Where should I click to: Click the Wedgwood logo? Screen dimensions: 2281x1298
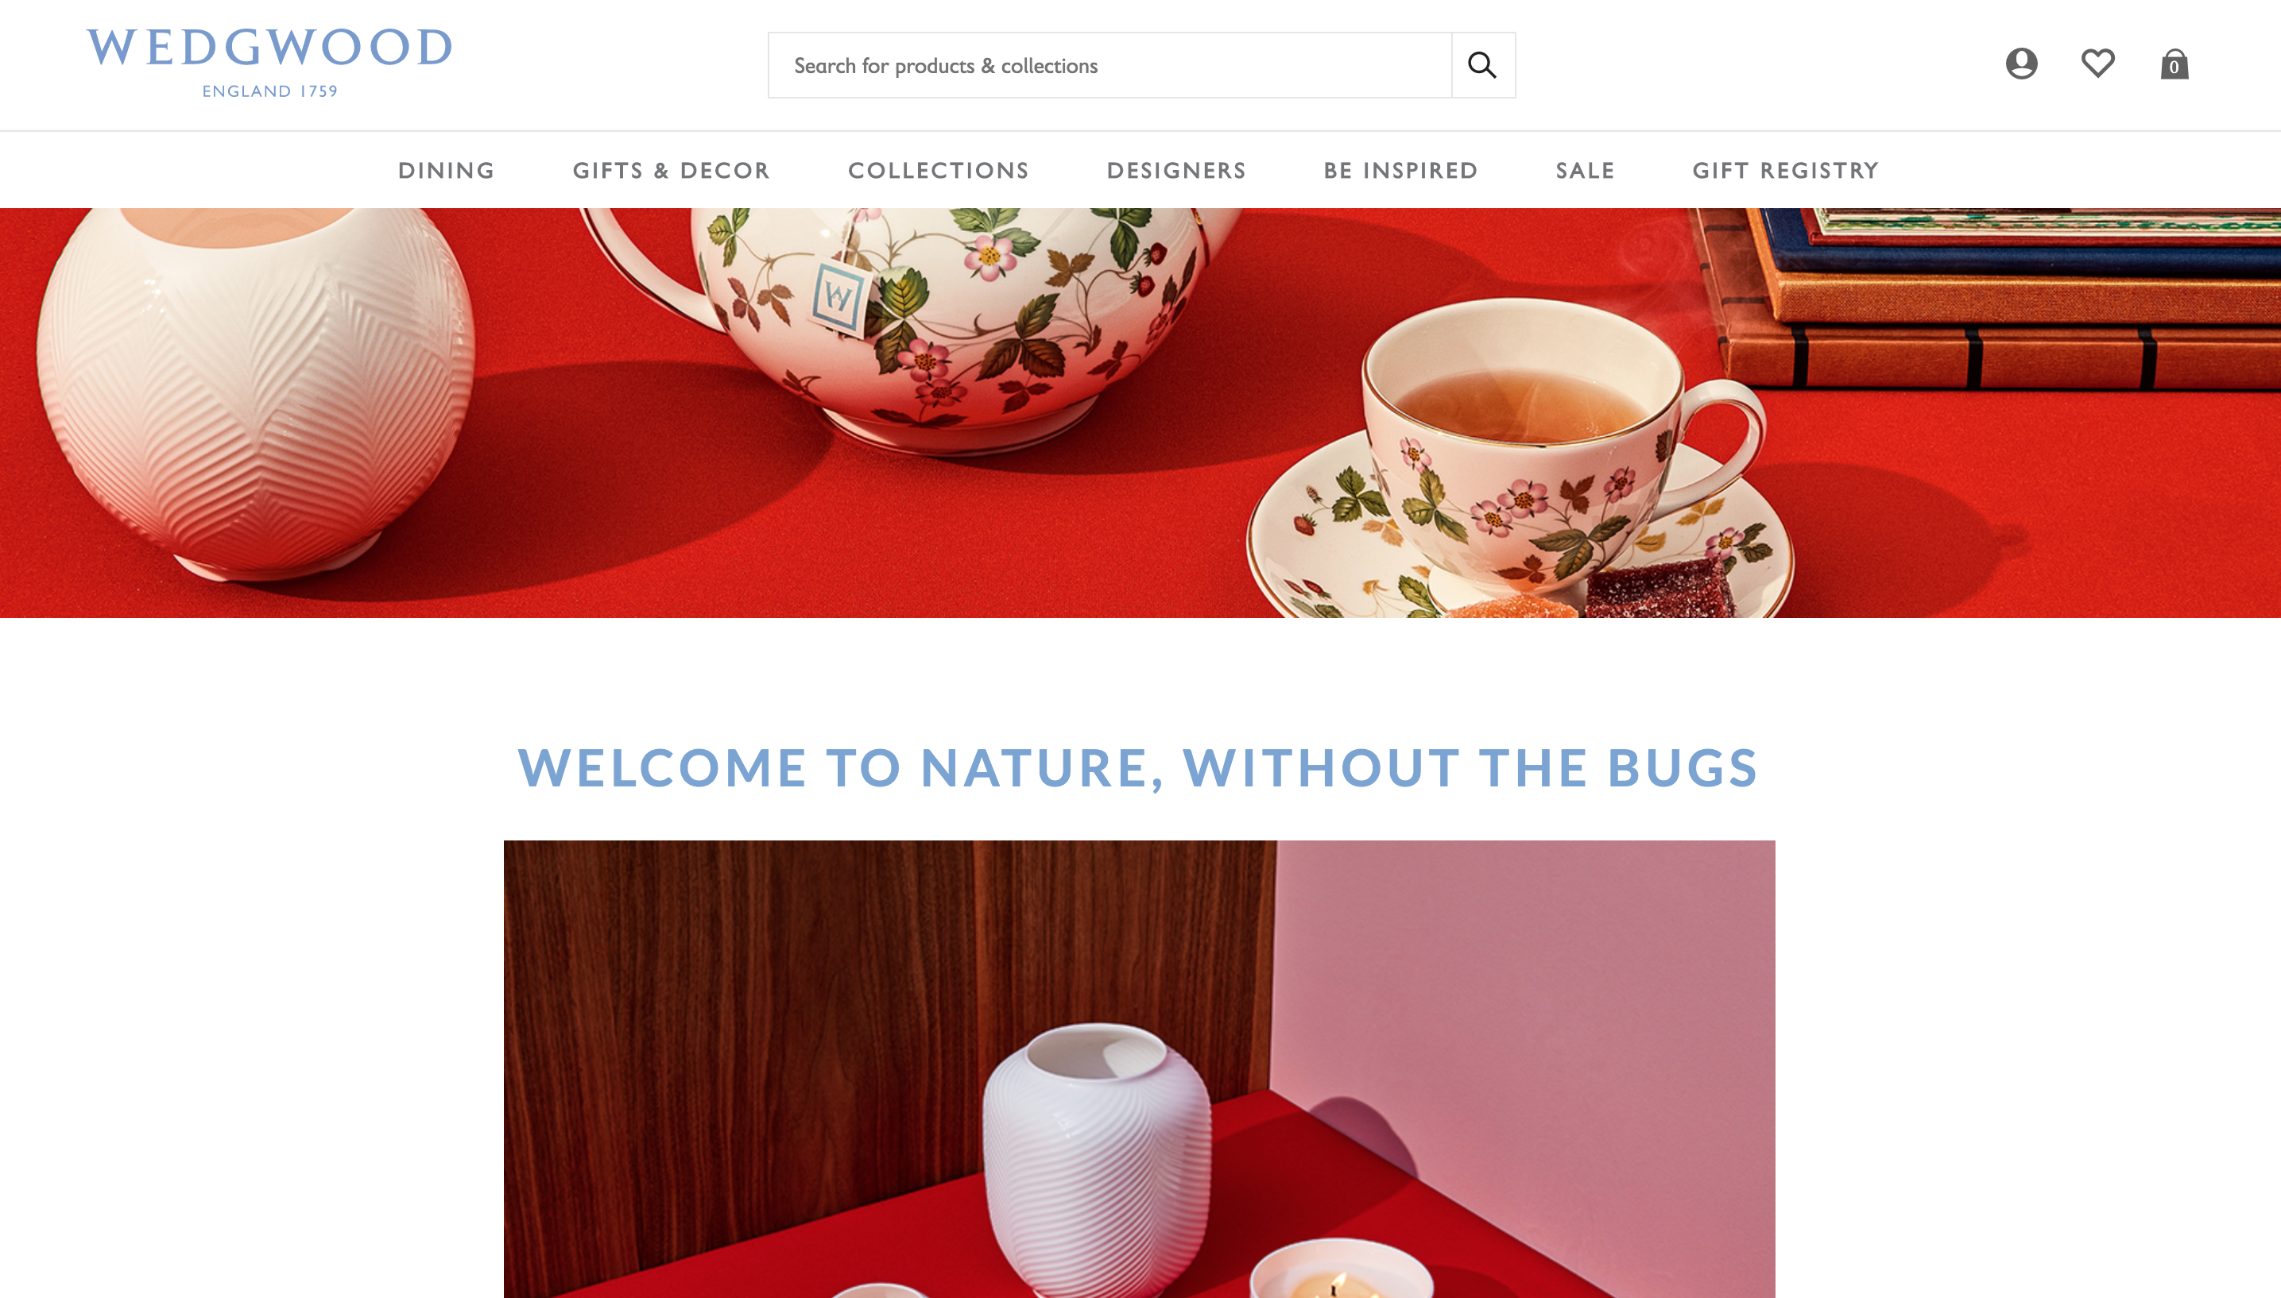pos(269,63)
